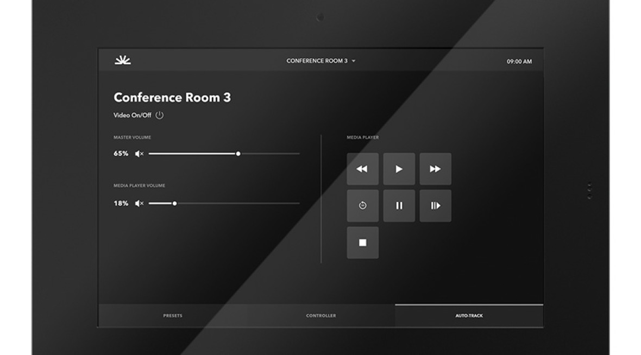Switch to the PRESETS tab

[x=172, y=315]
